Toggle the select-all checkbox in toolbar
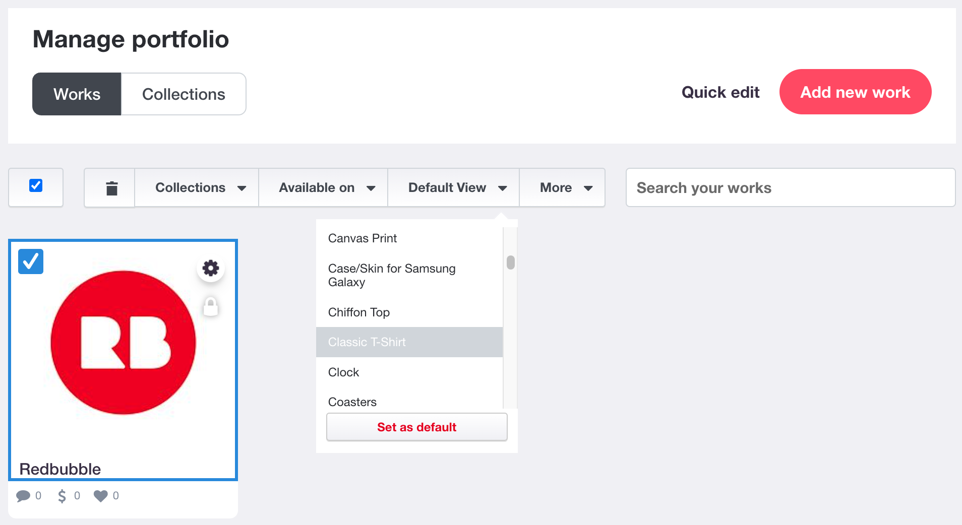This screenshot has height=525, width=962. coord(36,185)
